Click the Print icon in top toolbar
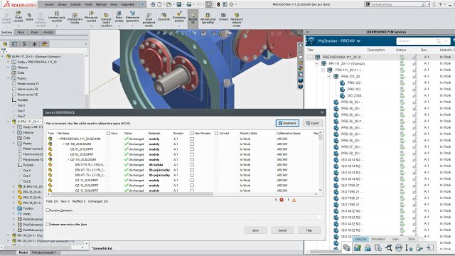 click(x=189, y=4)
